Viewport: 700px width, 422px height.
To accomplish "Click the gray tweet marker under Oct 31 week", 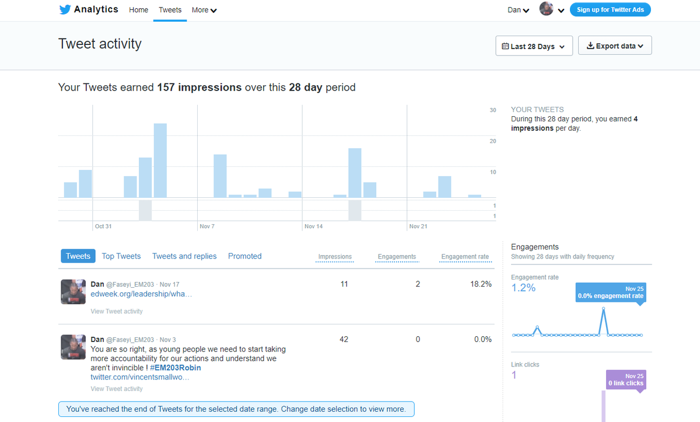I will click(145, 210).
